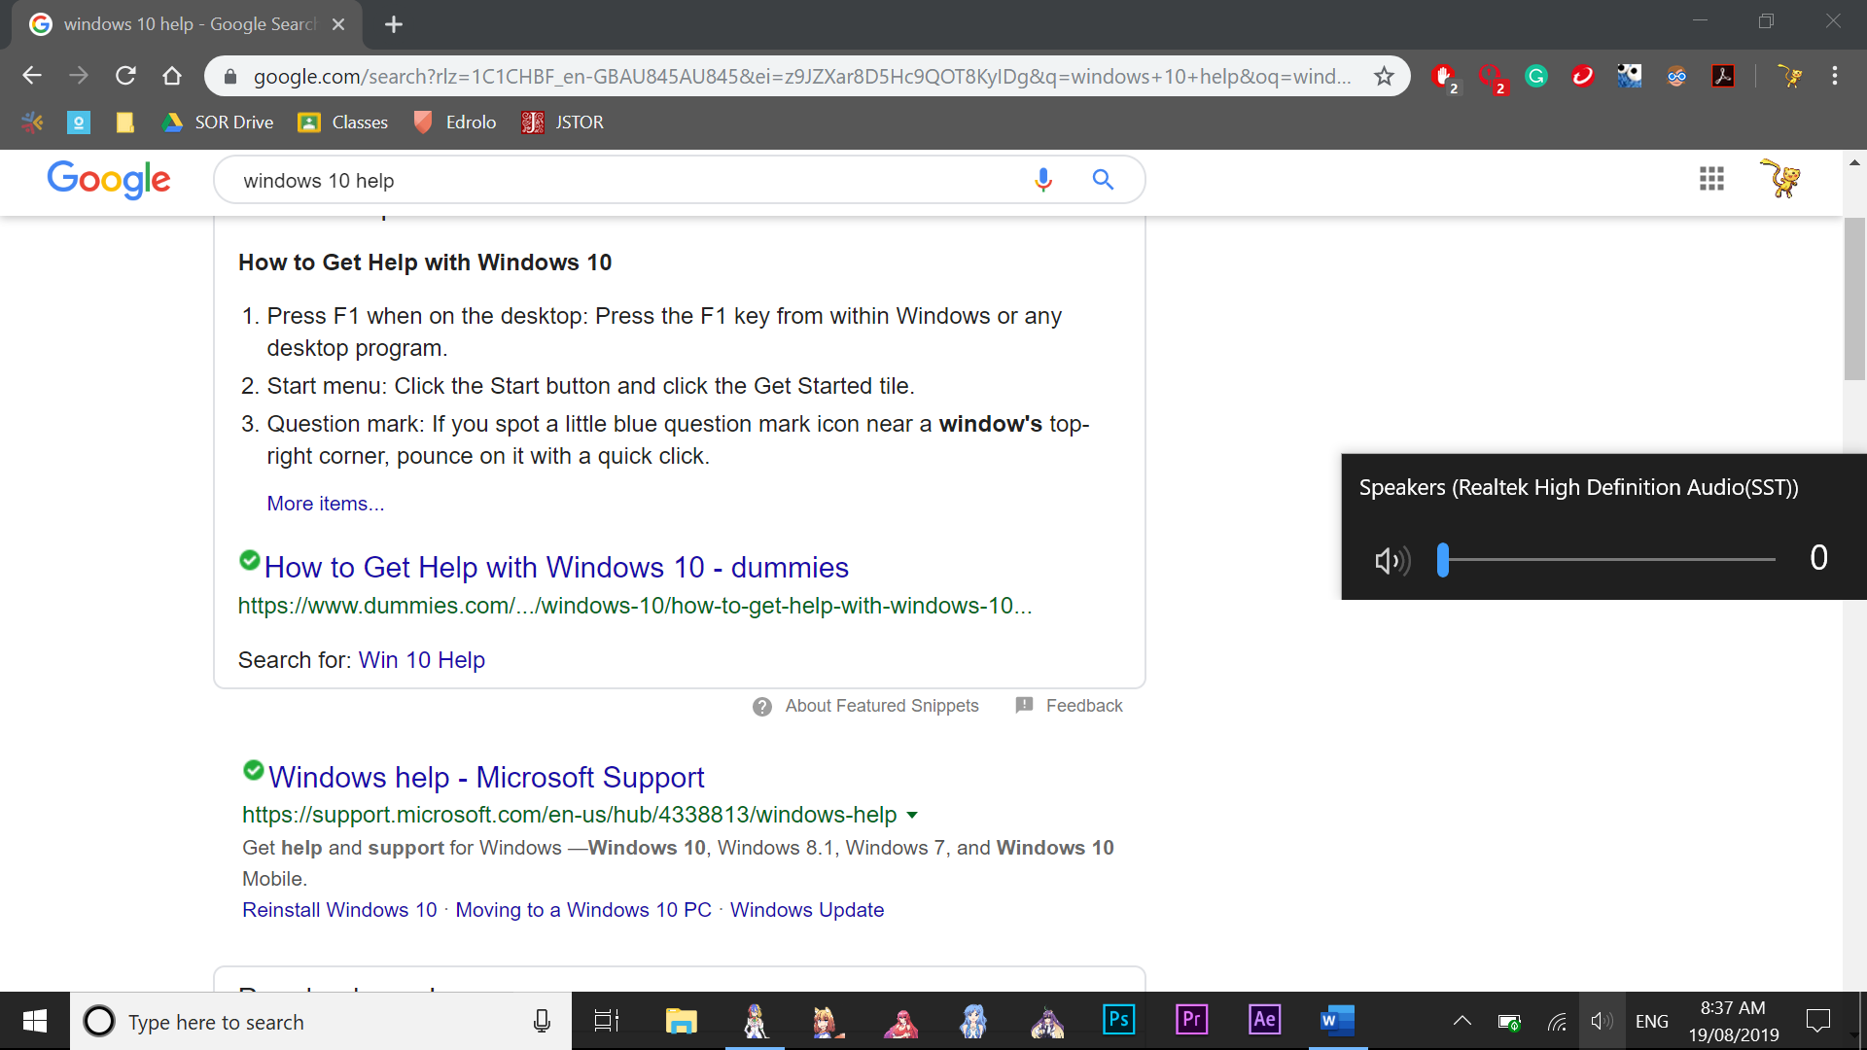
Task: Click the Type here to search box
Action: coord(321,1021)
